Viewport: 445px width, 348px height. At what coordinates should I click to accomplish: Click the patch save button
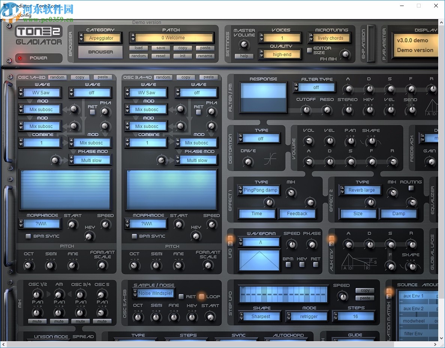pos(160,48)
